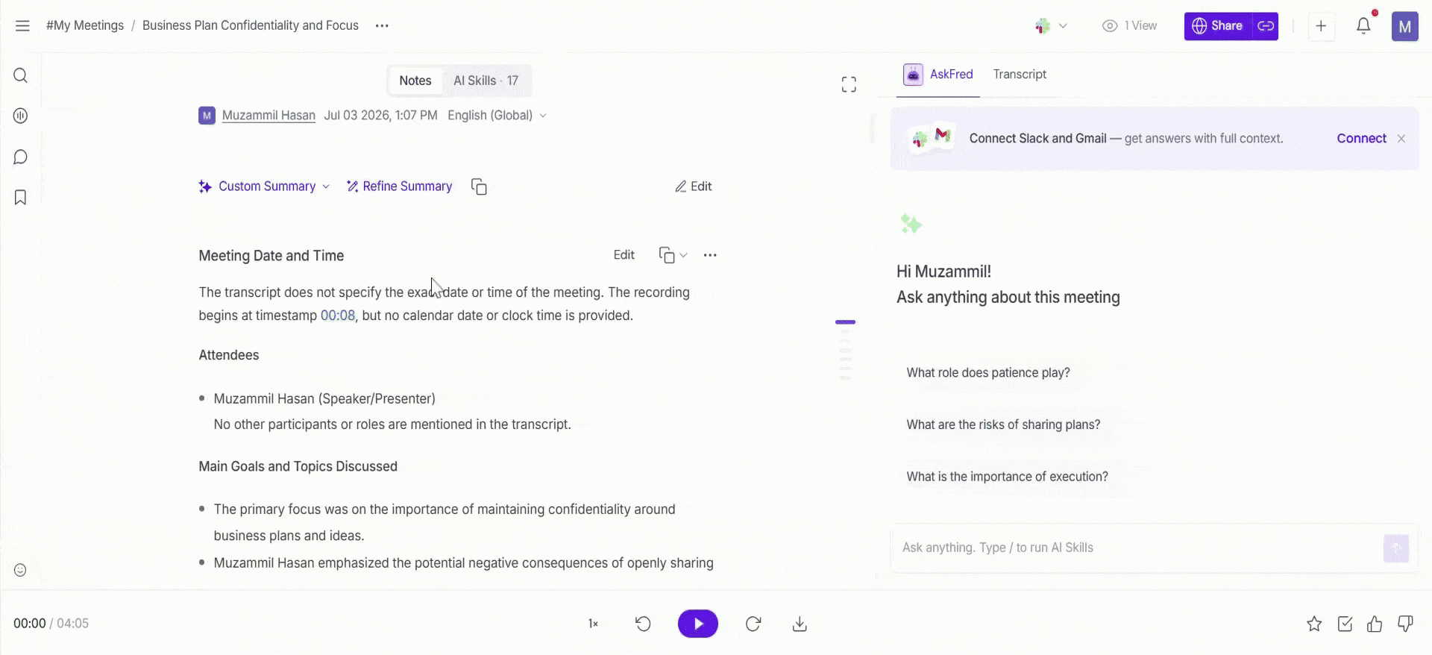Dismiss the Connect Slack and Gmail banner
Image resolution: width=1432 pixels, height=655 pixels.
[x=1401, y=139]
